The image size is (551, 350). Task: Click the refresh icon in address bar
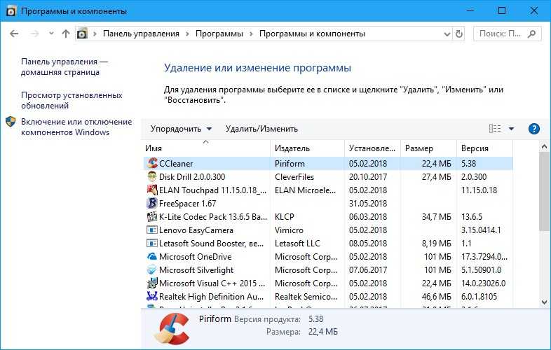pyautogui.click(x=458, y=34)
